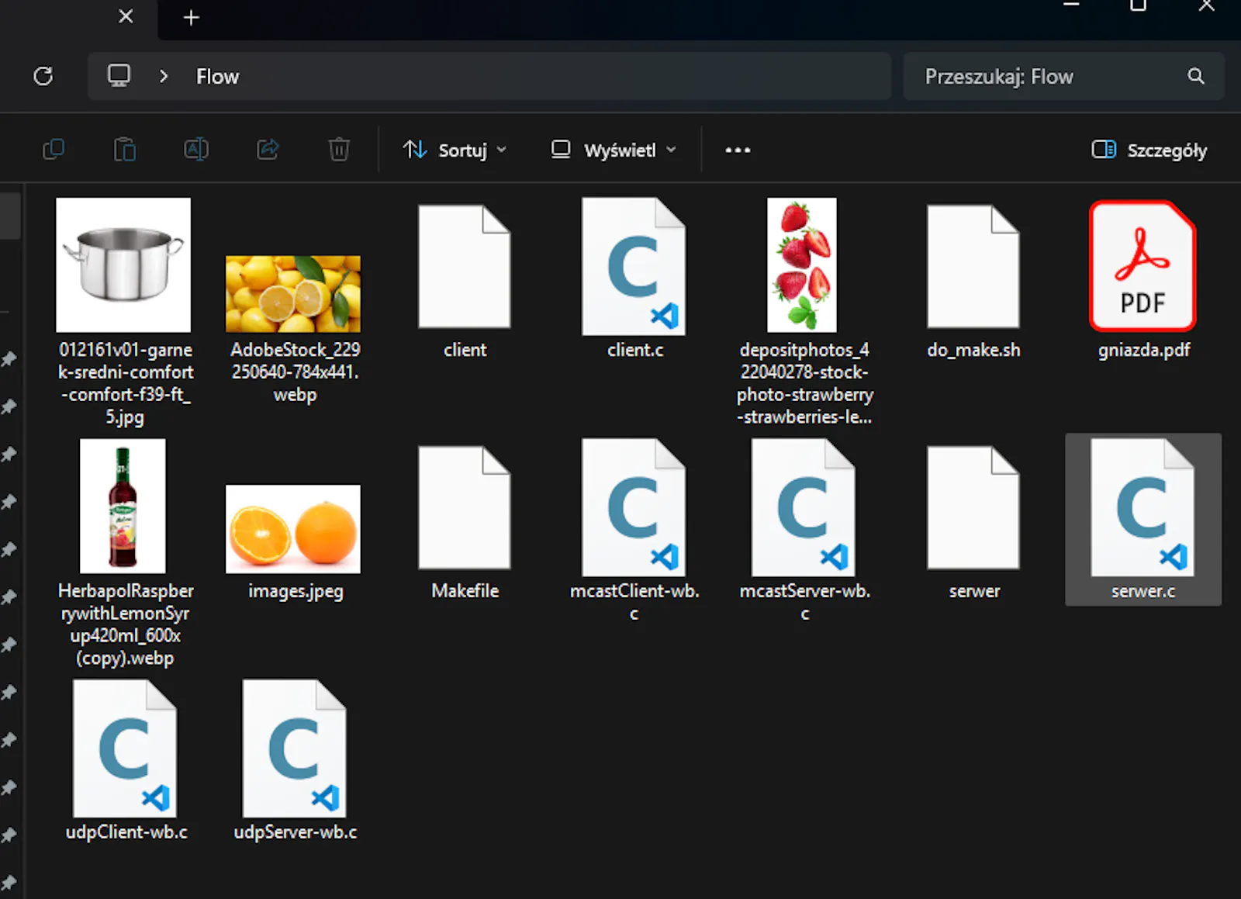Select the depositphotos strawberry thumbnail
Screen dimensions: 1241x899
click(802, 265)
